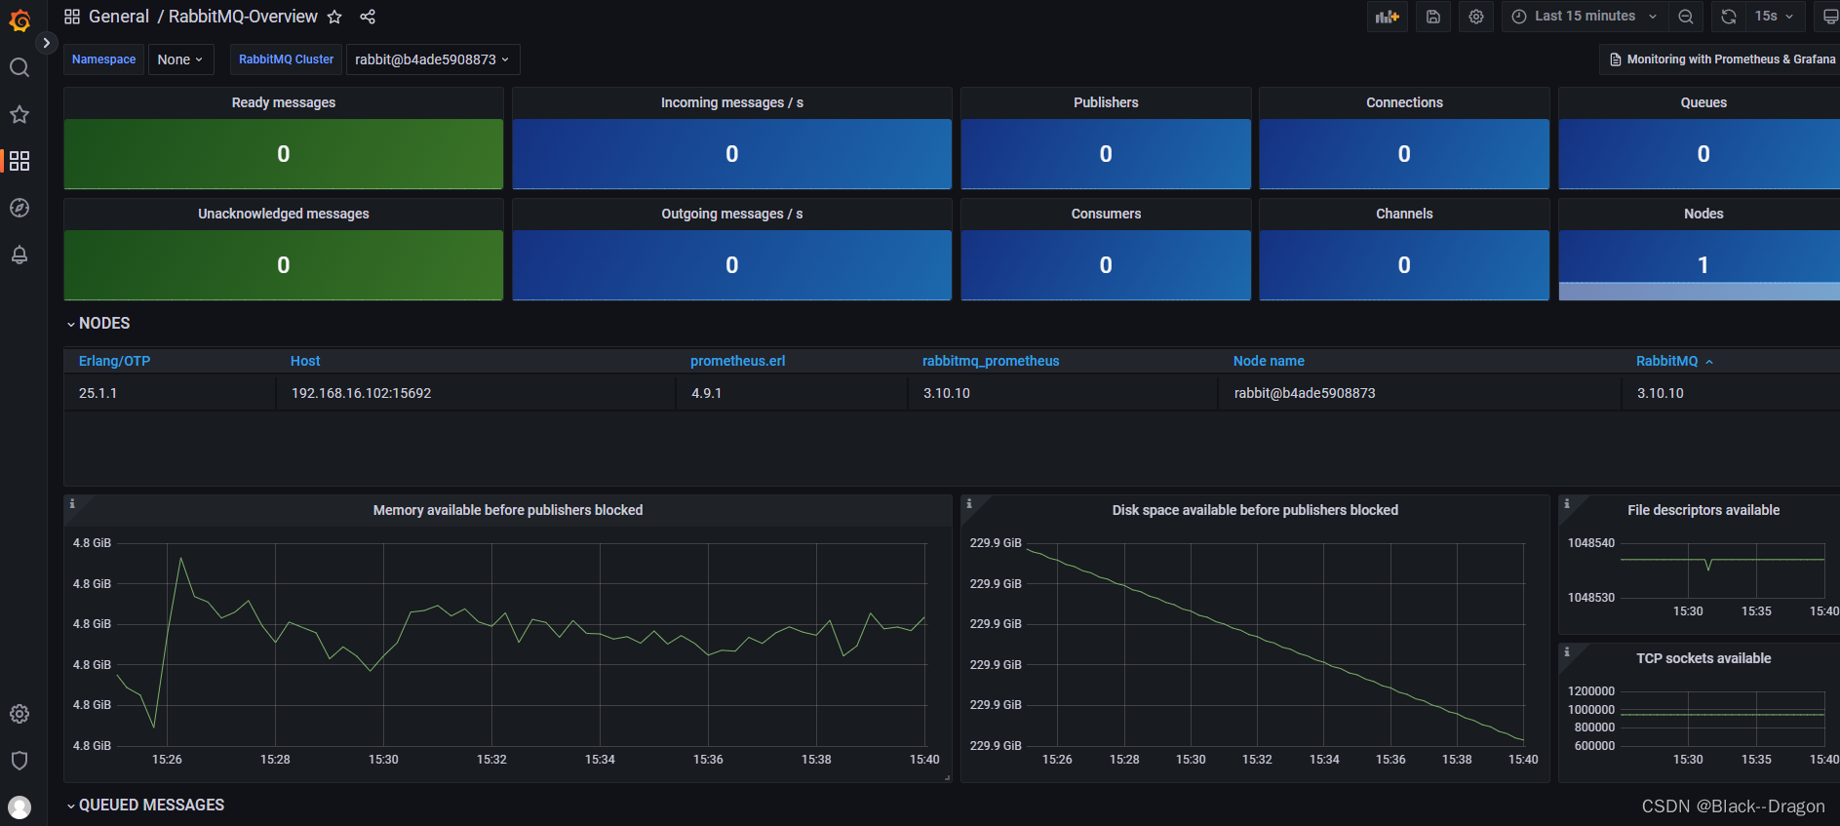The width and height of the screenshot is (1840, 826).
Task: Sort table by Node name column
Action: [x=1269, y=361]
